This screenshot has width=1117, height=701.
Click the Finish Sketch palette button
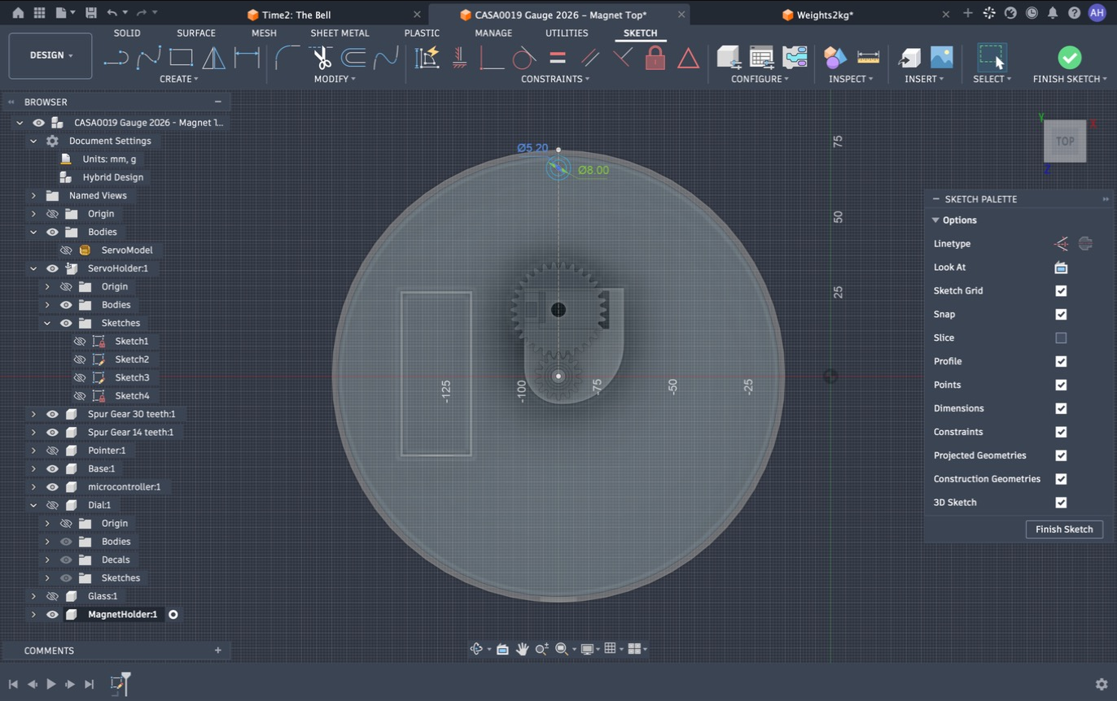click(x=1064, y=529)
